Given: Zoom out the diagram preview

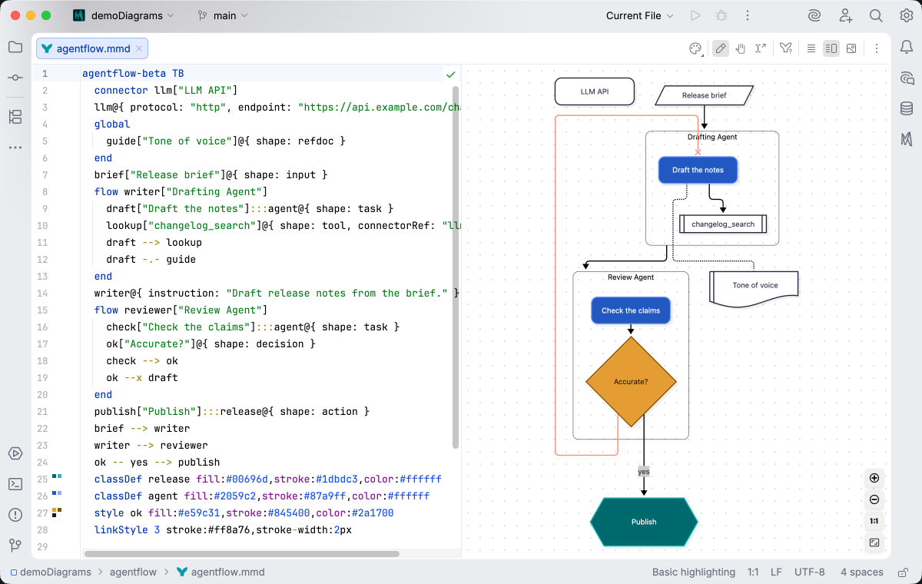Looking at the screenshot, I should (x=874, y=499).
